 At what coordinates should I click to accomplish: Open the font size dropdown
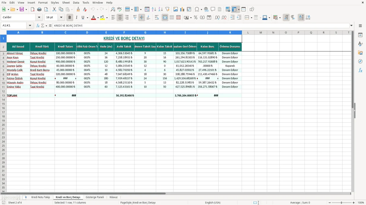(61, 18)
